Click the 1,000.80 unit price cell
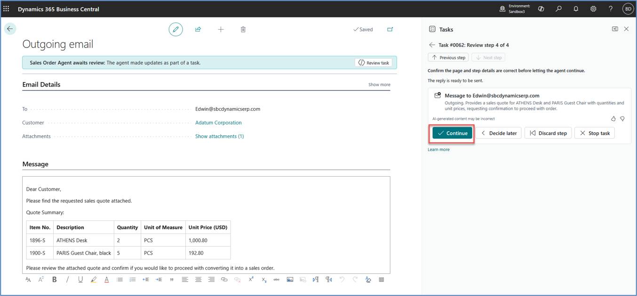637x296 pixels. point(208,240)
